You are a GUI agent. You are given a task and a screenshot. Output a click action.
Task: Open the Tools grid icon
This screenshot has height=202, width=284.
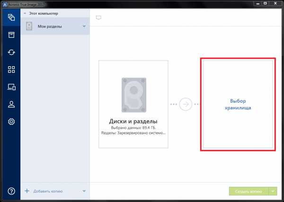(x=10, y=70)
